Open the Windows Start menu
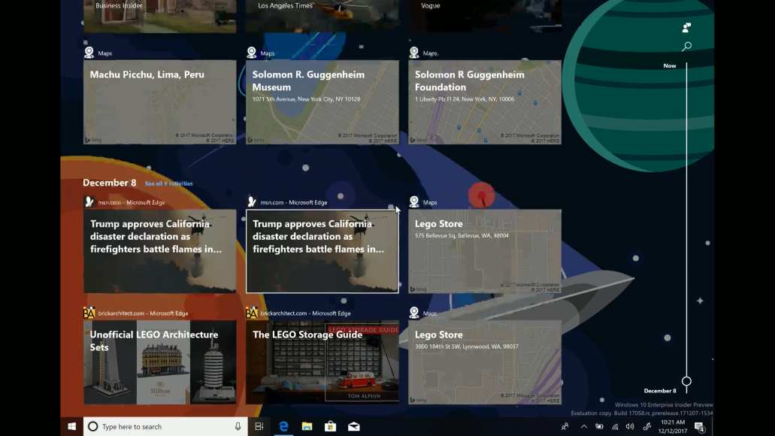 point(72,426)
